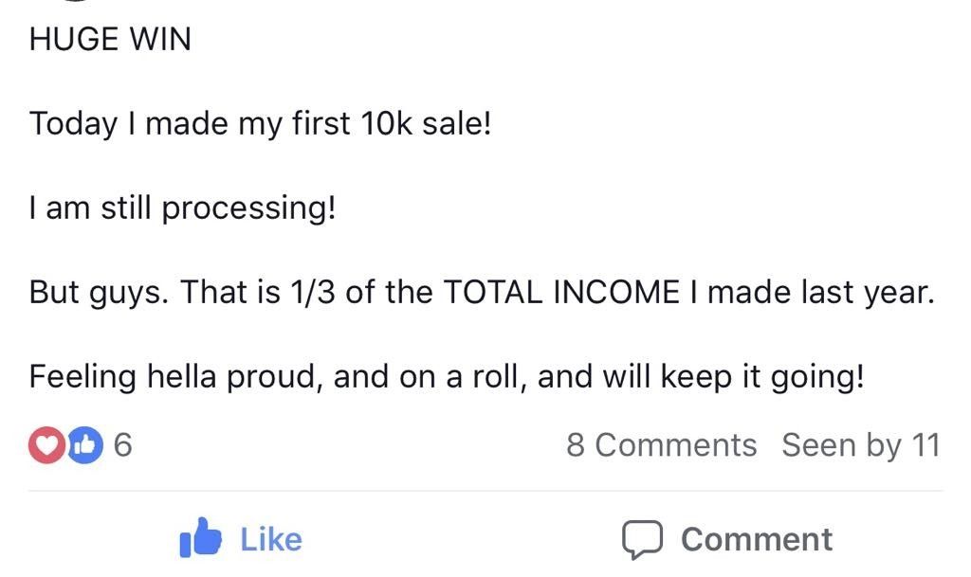Screen dimensions: 971x577
Task: Click the blue thumbs-up reaction icon
Action: pyautogui.click(x=84, y=445)
